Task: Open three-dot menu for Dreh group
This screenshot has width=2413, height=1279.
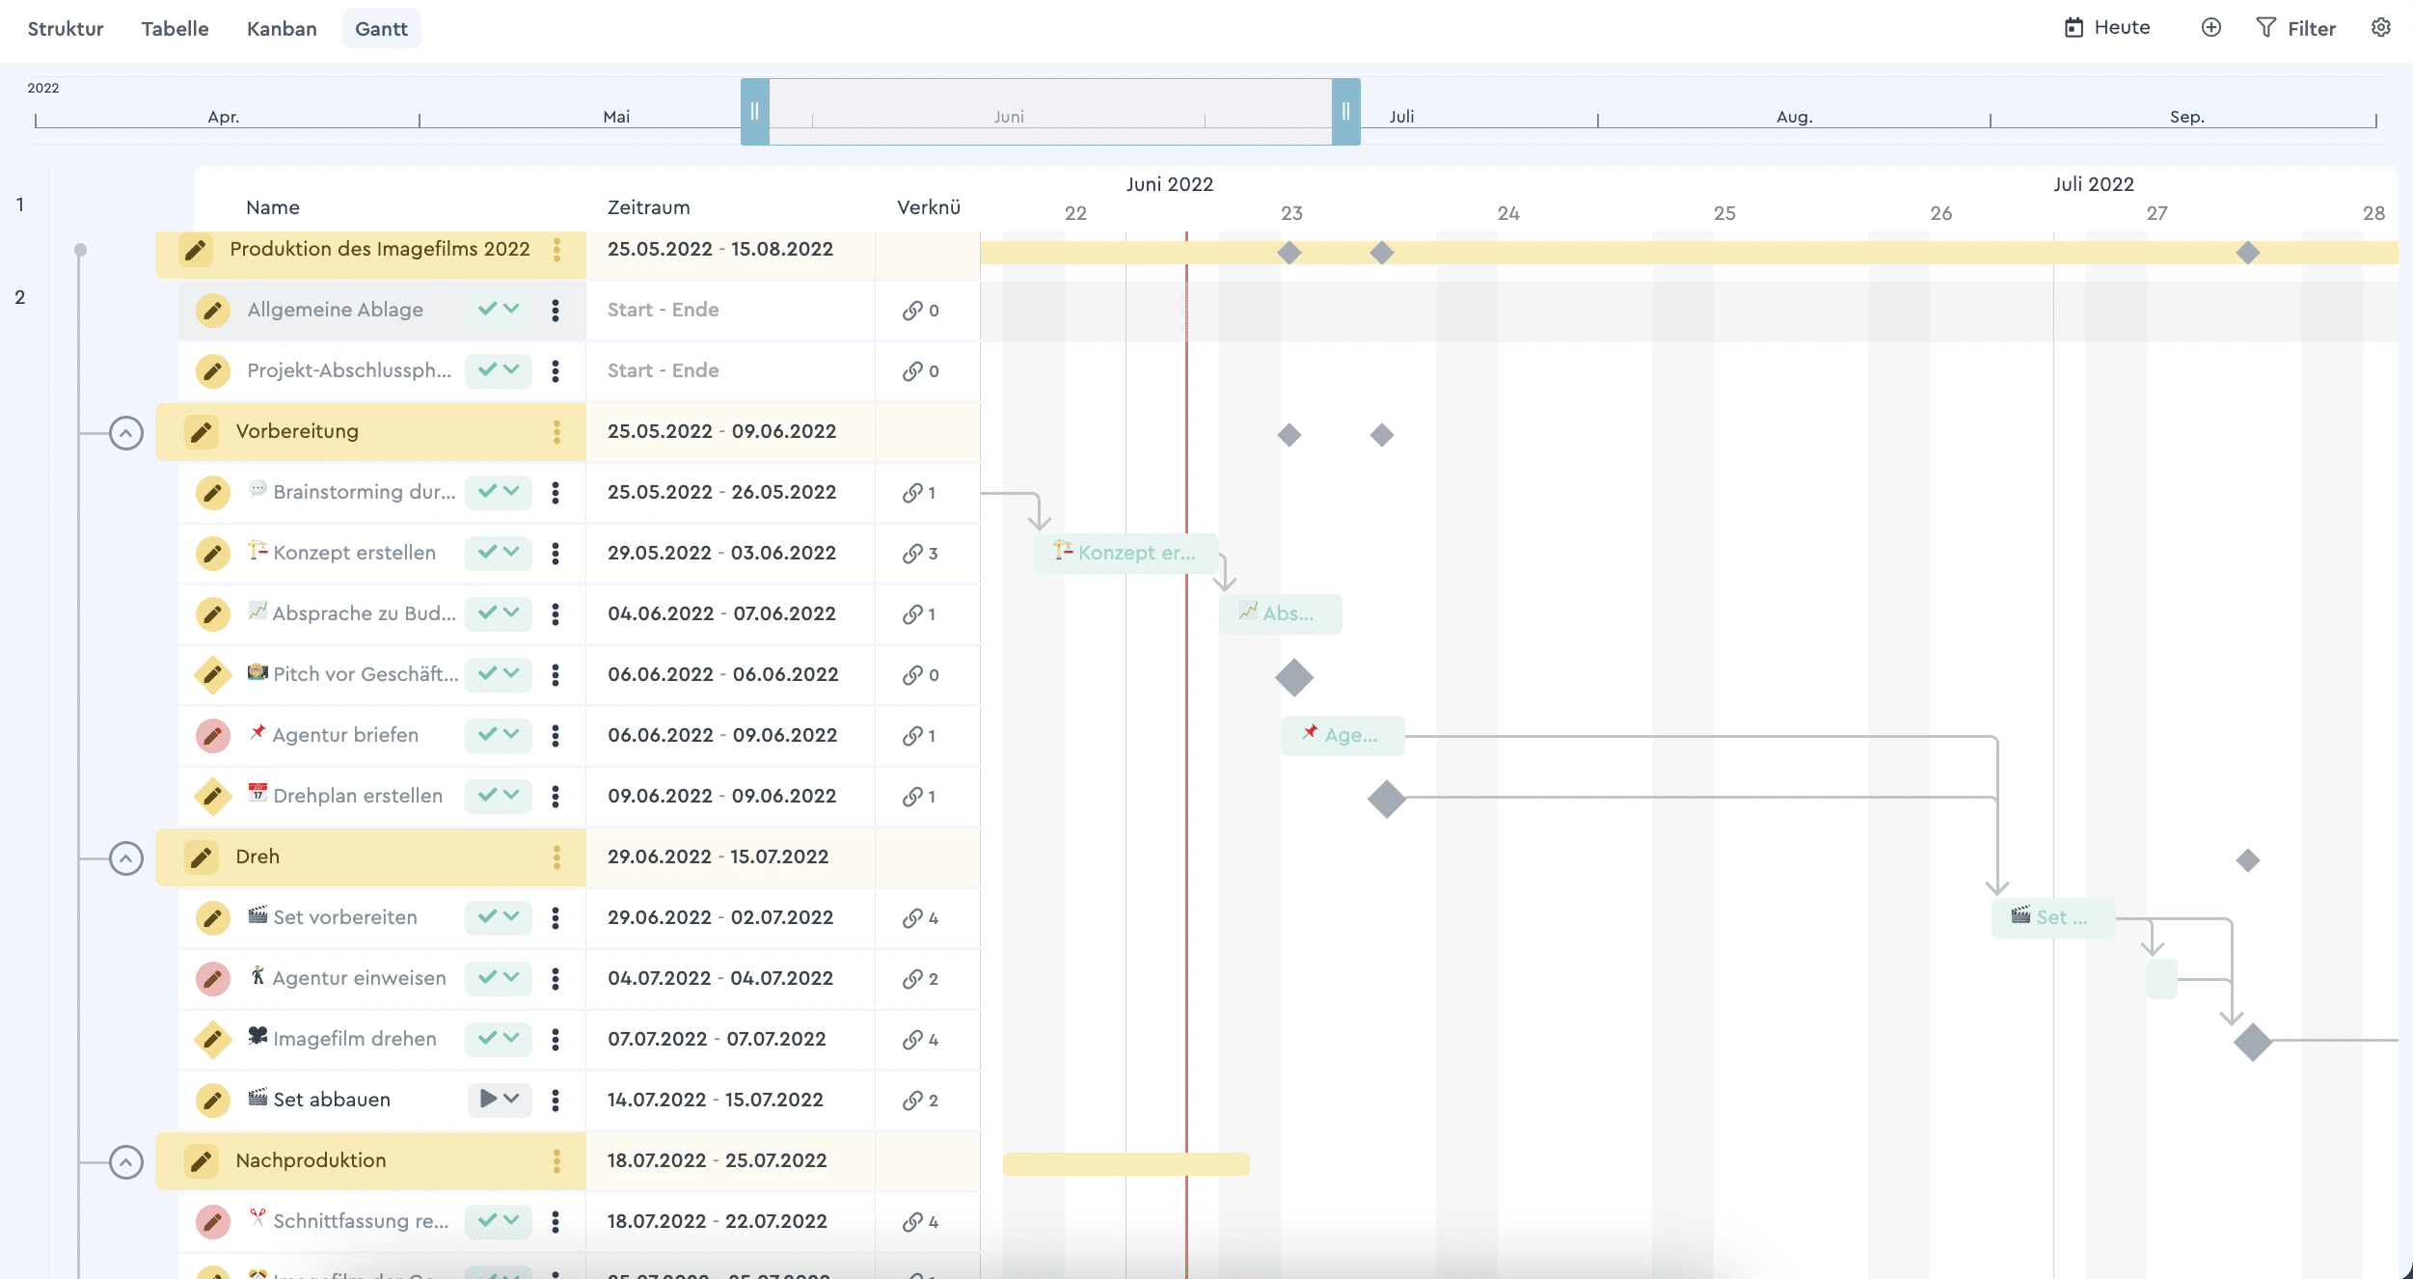Action: click(556, 857)
